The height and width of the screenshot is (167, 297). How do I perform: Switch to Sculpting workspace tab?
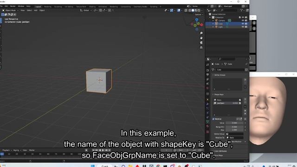click(58, 6)
